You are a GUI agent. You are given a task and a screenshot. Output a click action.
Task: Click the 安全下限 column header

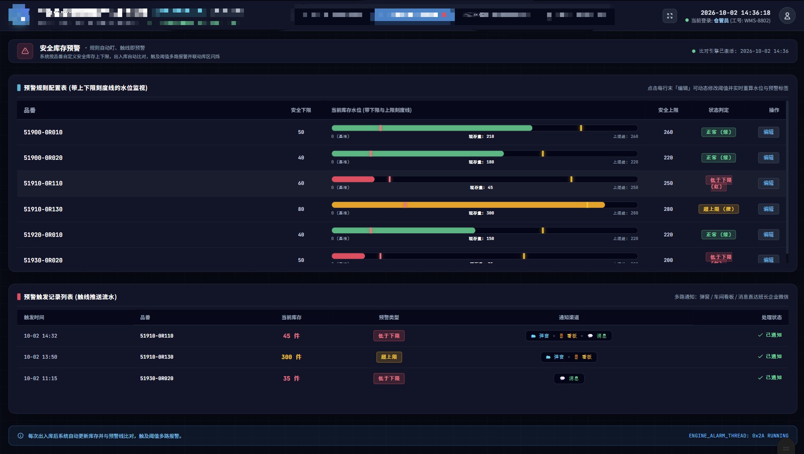(301, 110)
